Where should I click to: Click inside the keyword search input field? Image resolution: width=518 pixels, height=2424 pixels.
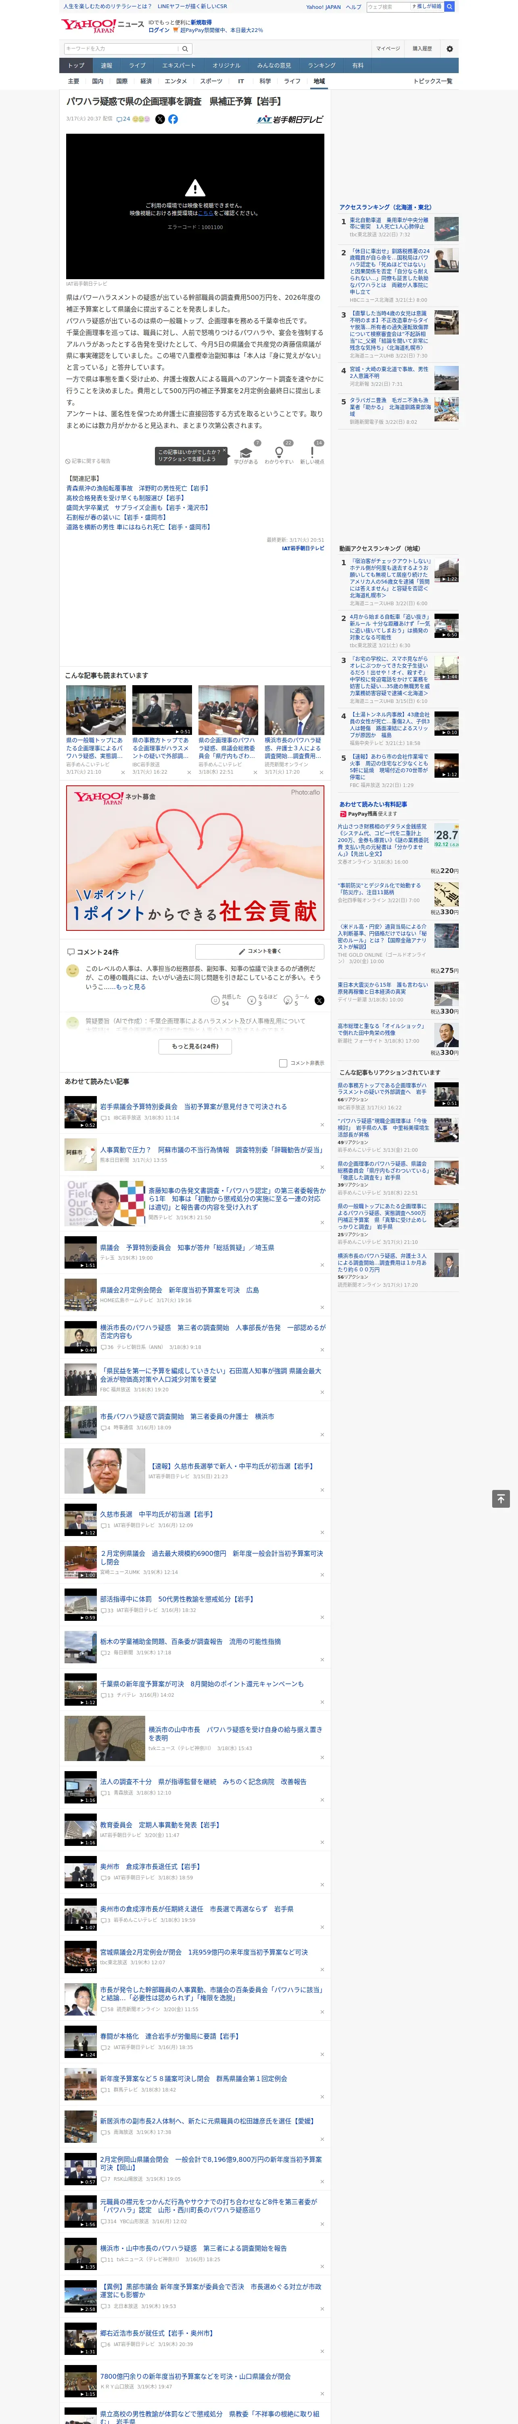pos(121,49)
